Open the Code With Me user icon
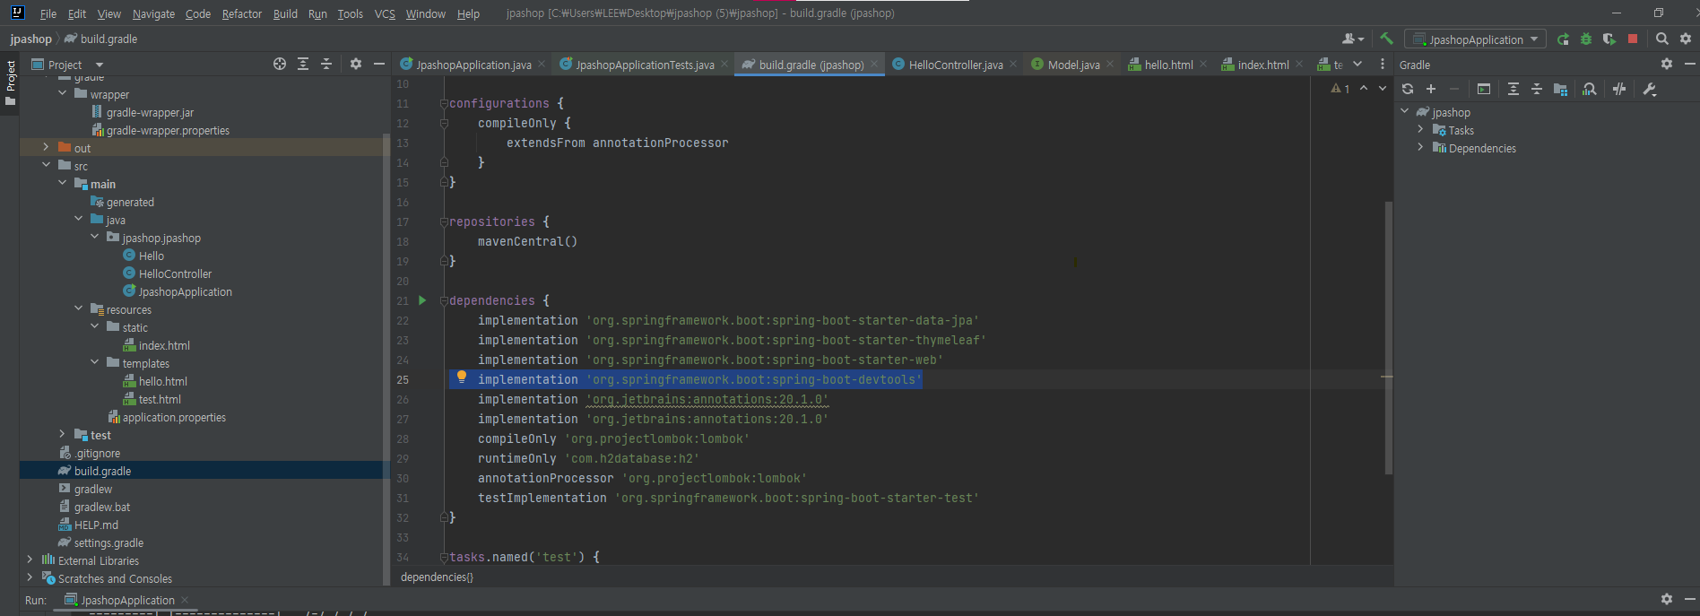The image size is (1700, 616). coord(1352,39)
